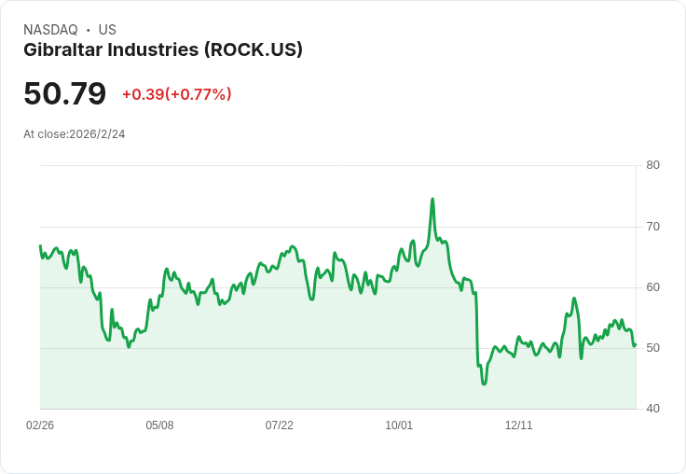Click the lowest trough of the price line
The width and height of the screenshot is (686, 474).
point(484,383)
